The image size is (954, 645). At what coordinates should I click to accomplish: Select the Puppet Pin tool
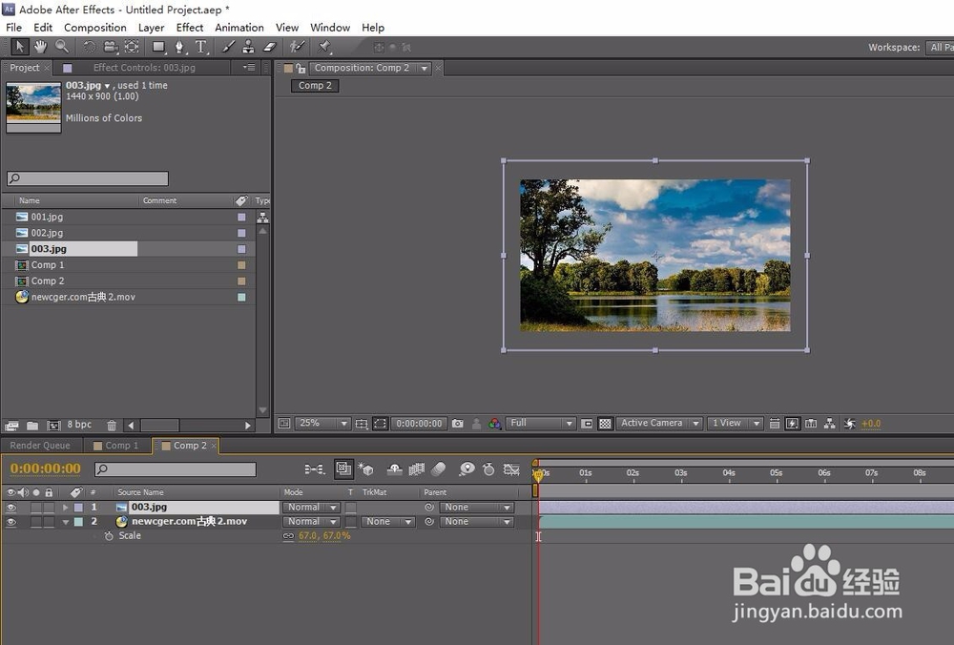click(324, 47)
